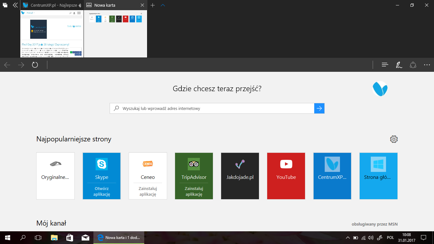
Task: Select the Nowa karta tab preview thumbnail
Action: click(x=116, y=34)
